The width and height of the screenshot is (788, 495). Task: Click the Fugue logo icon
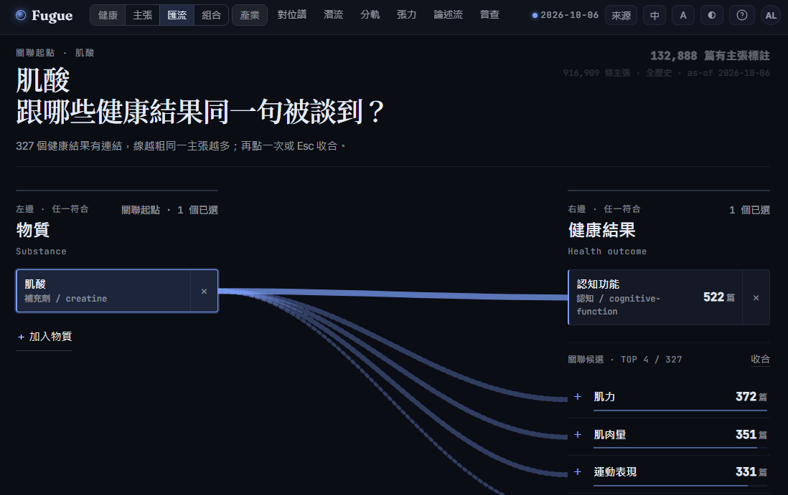21,15
